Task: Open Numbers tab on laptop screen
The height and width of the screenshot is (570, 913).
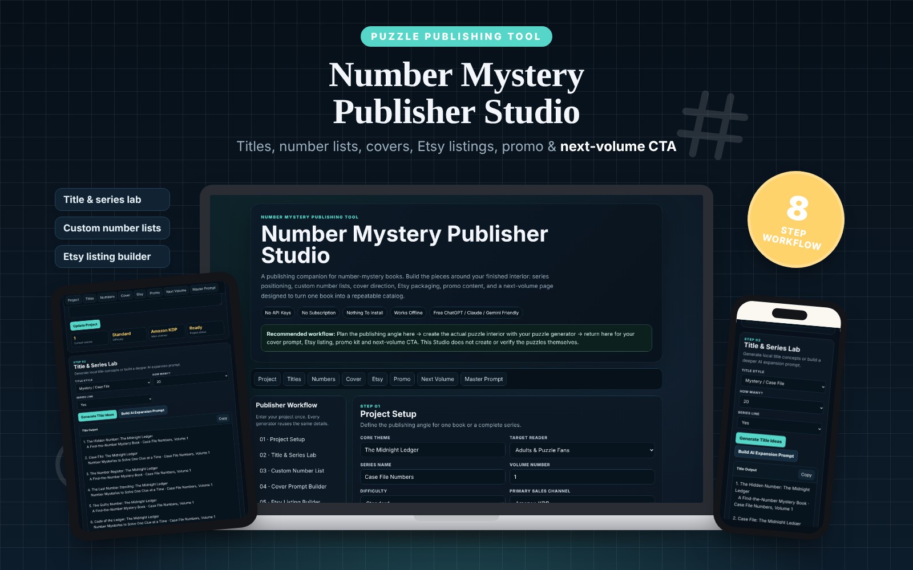Action: point(324,379)
